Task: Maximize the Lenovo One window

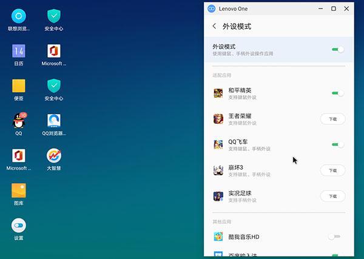Action: pyautogui.click(x=334, y=8)
